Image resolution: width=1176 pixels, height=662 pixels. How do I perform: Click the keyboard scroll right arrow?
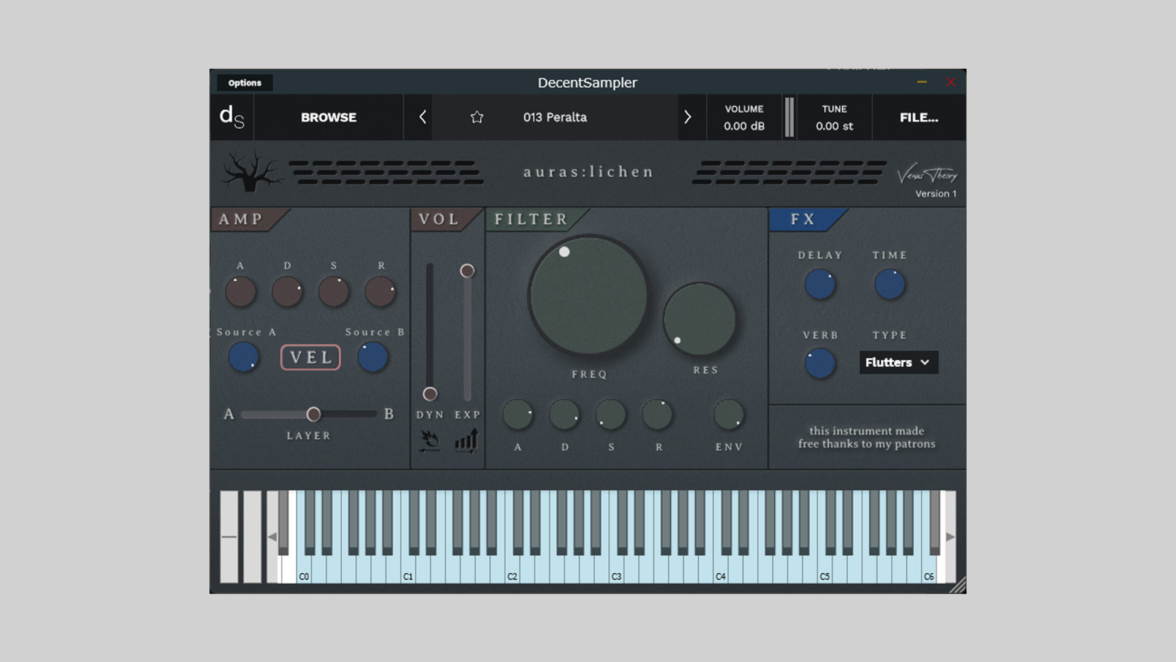pos(950,537)
